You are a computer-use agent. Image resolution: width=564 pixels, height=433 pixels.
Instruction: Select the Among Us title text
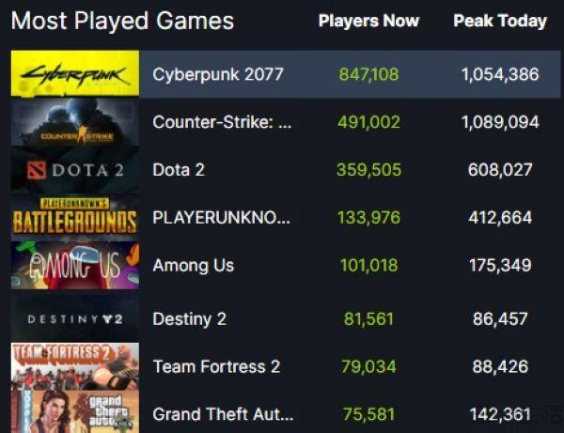tap(193, 266)
